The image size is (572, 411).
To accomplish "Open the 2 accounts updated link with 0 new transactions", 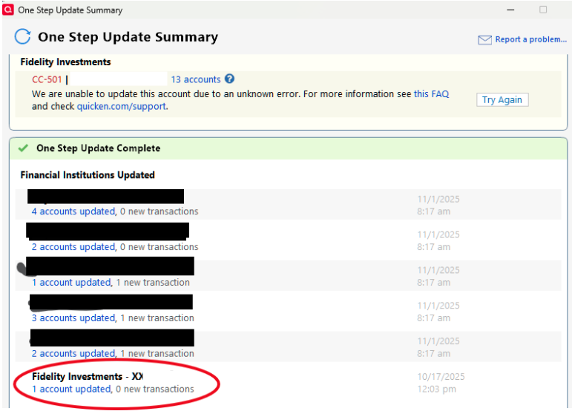I will pos(73,246).
